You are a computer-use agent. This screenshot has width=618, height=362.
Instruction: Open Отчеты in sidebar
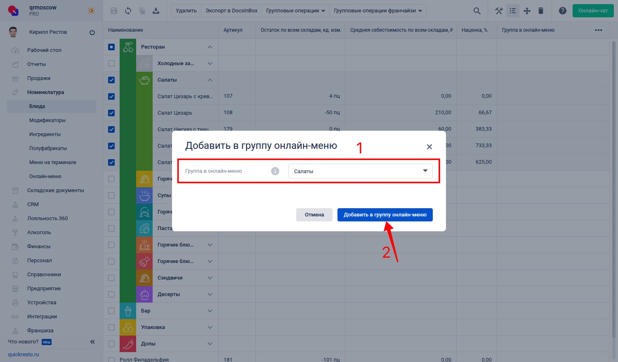[36, 64]
